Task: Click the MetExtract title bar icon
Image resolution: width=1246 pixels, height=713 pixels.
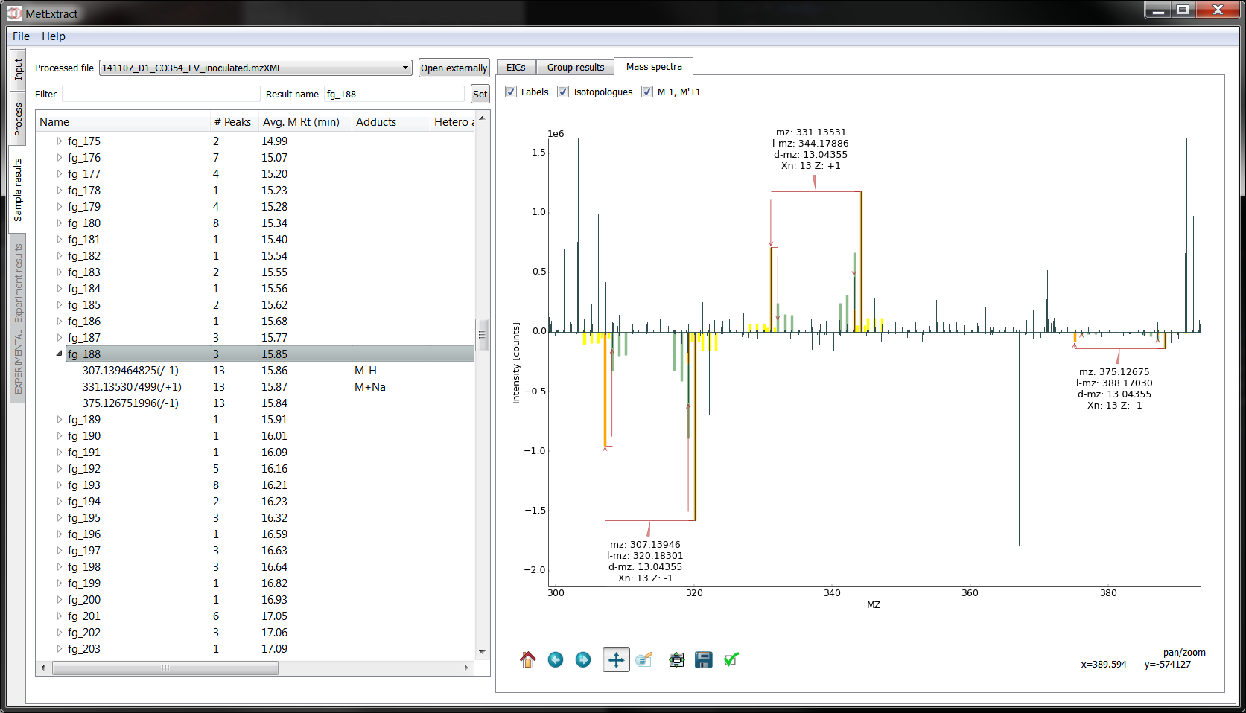Action: point(14,13)
